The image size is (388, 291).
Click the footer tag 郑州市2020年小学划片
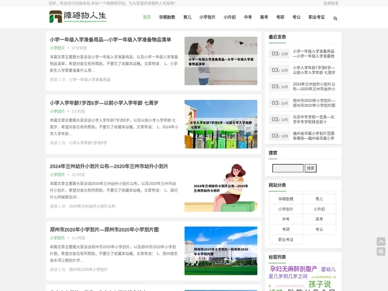click(x=88, y=269)
